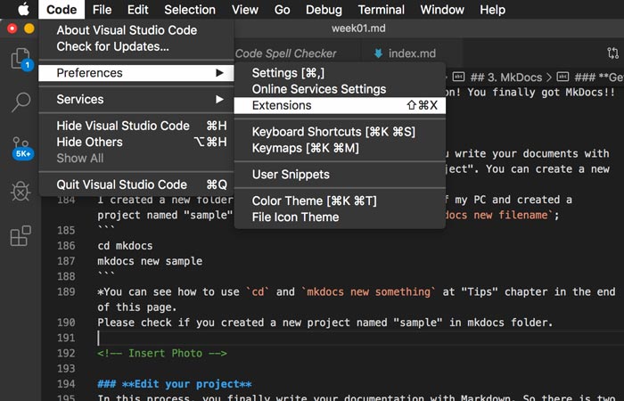Open the Search view in activity bar

(x=21, y=102)
